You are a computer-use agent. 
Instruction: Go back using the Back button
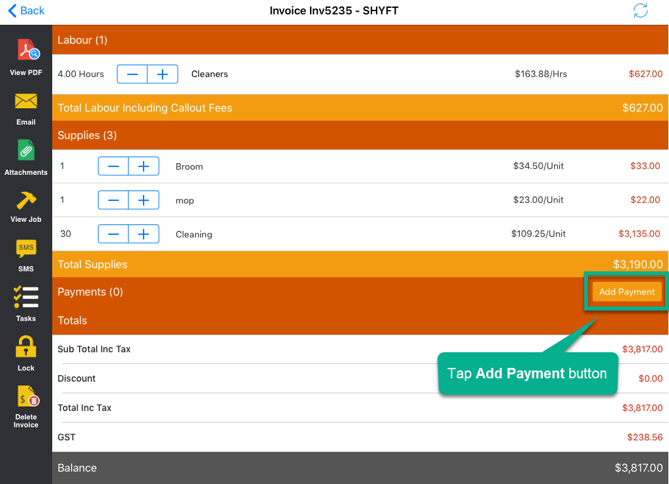click(26, 10)
